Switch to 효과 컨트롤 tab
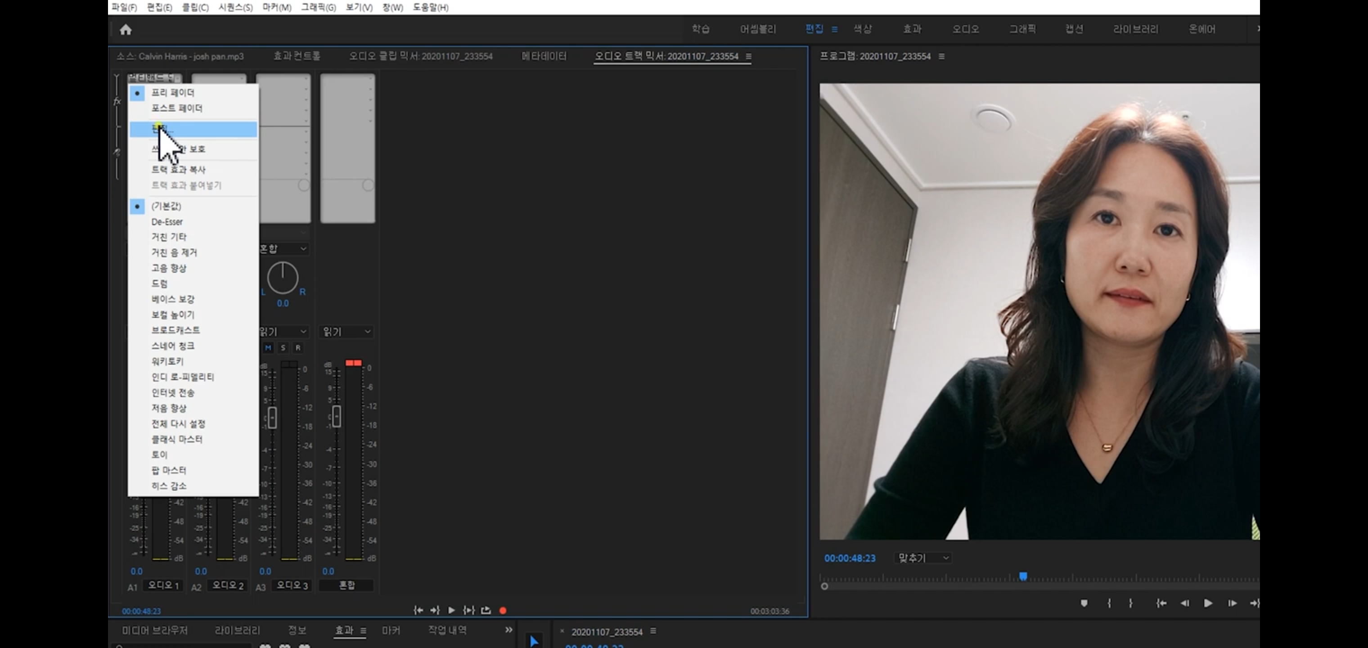This screenshot has width=1368, height=648. (297, 56)
